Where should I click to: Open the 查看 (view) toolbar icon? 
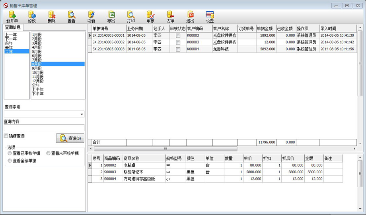click(x=71, y=17)
